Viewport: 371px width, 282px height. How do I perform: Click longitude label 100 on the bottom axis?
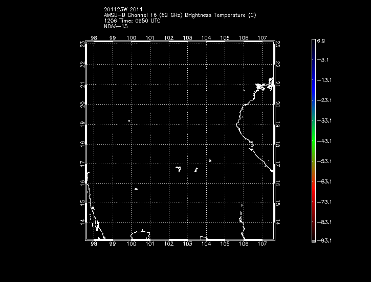(132, 245)
